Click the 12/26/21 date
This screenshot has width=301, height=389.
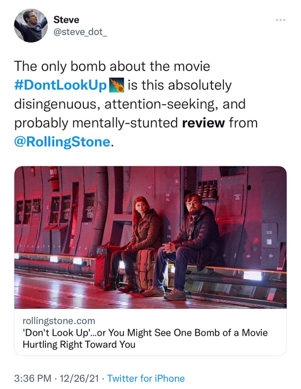coord(80,378)
